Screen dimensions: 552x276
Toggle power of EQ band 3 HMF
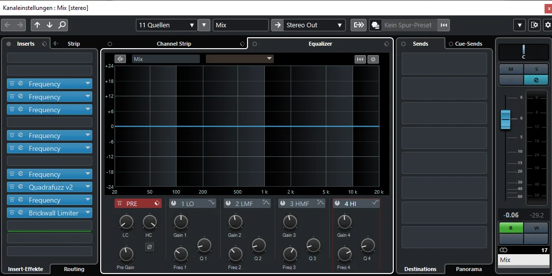click(283, 204)
